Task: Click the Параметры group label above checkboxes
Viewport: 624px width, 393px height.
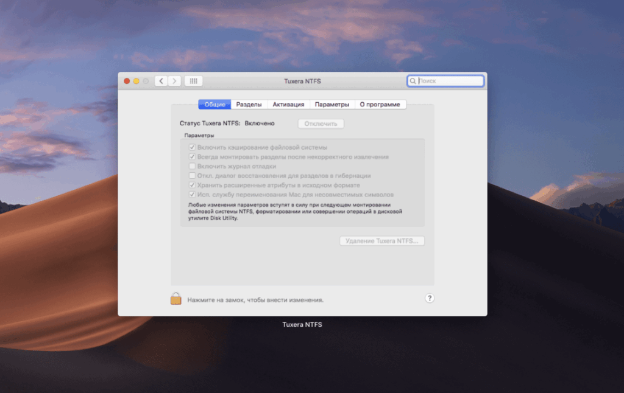Action: [199, 136]
